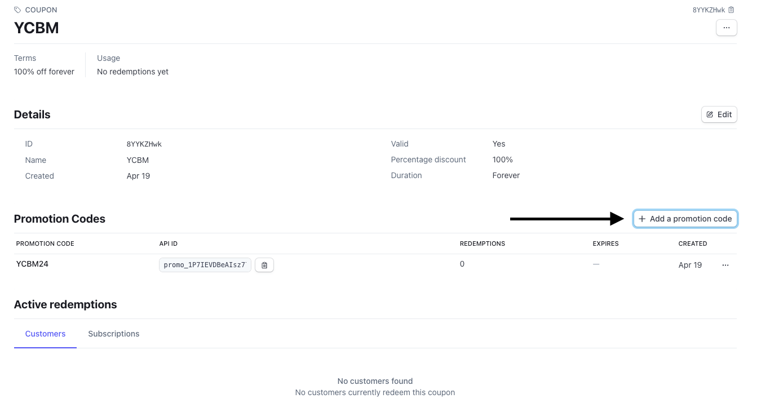Open actions menu for YCBM24 row
Image resolution: width=783 pixels, height=416 pixels.
pyautogui.click(x=726, y=265)
